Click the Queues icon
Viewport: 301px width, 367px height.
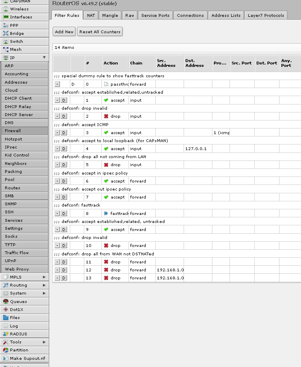click(6, 301)
